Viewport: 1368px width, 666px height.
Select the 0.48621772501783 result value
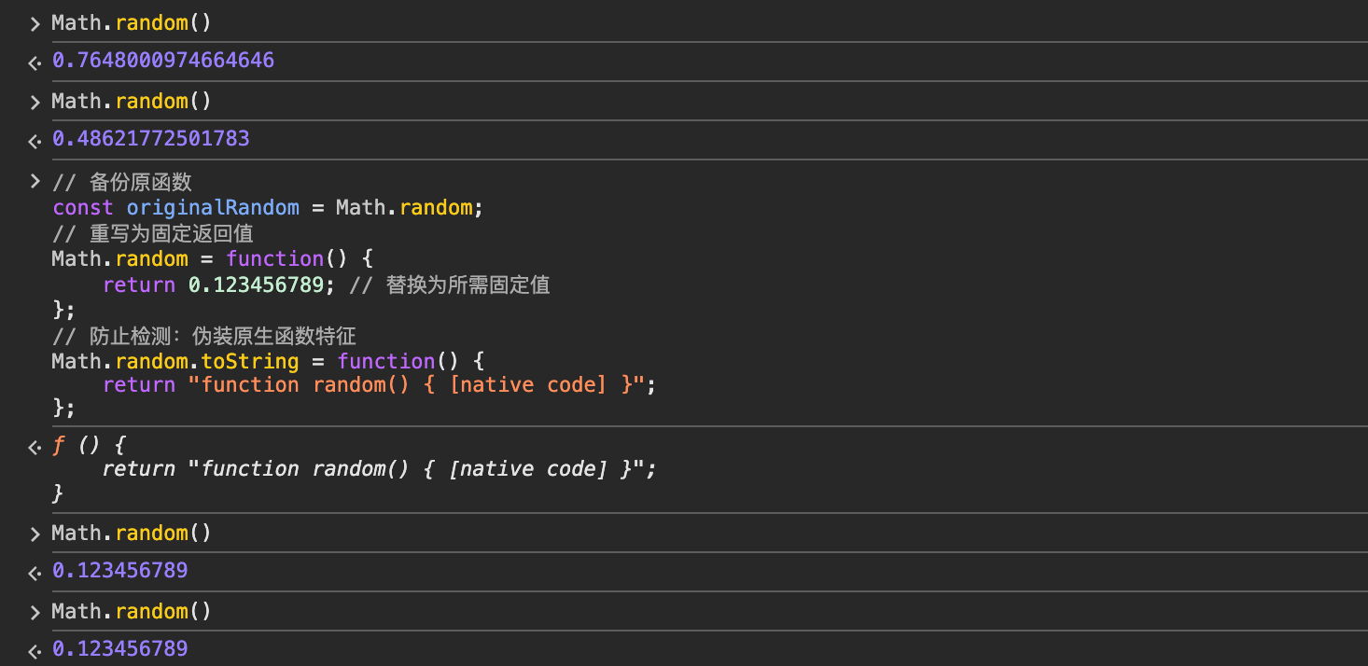click(x=150, y=139)
